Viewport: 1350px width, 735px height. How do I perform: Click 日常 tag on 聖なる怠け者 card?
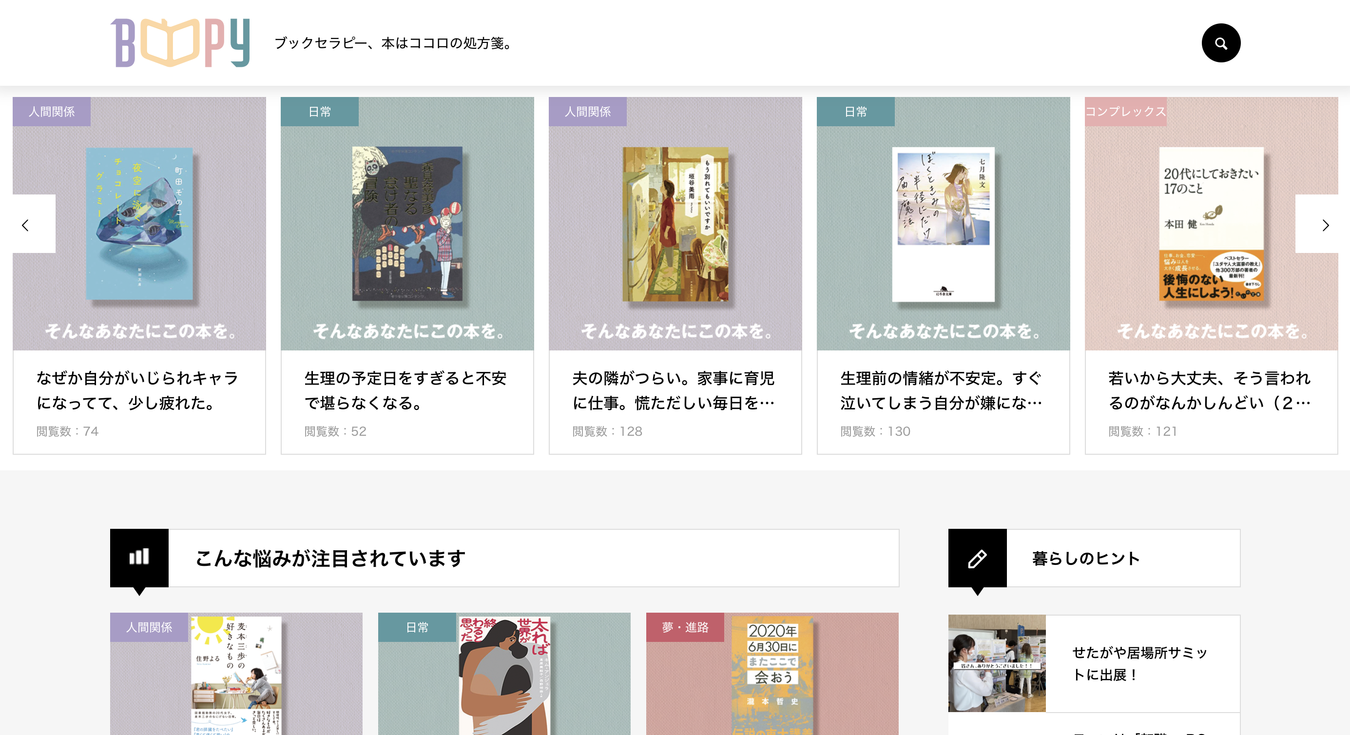(319, 112)
